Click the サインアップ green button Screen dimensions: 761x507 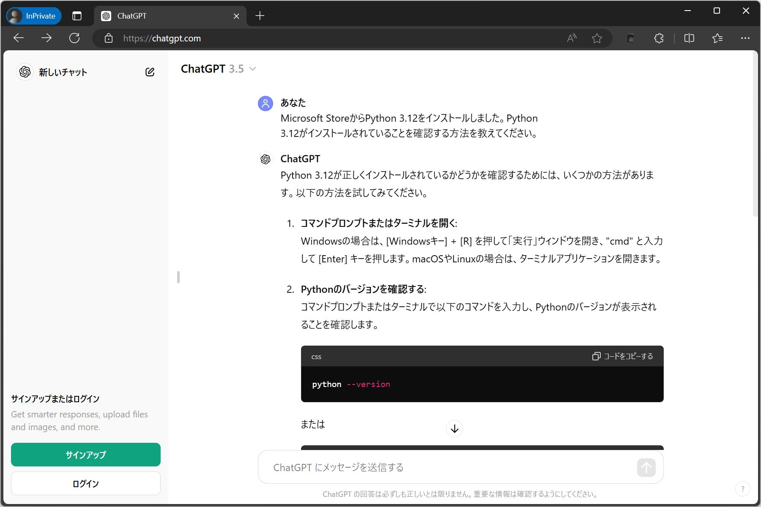86,455
